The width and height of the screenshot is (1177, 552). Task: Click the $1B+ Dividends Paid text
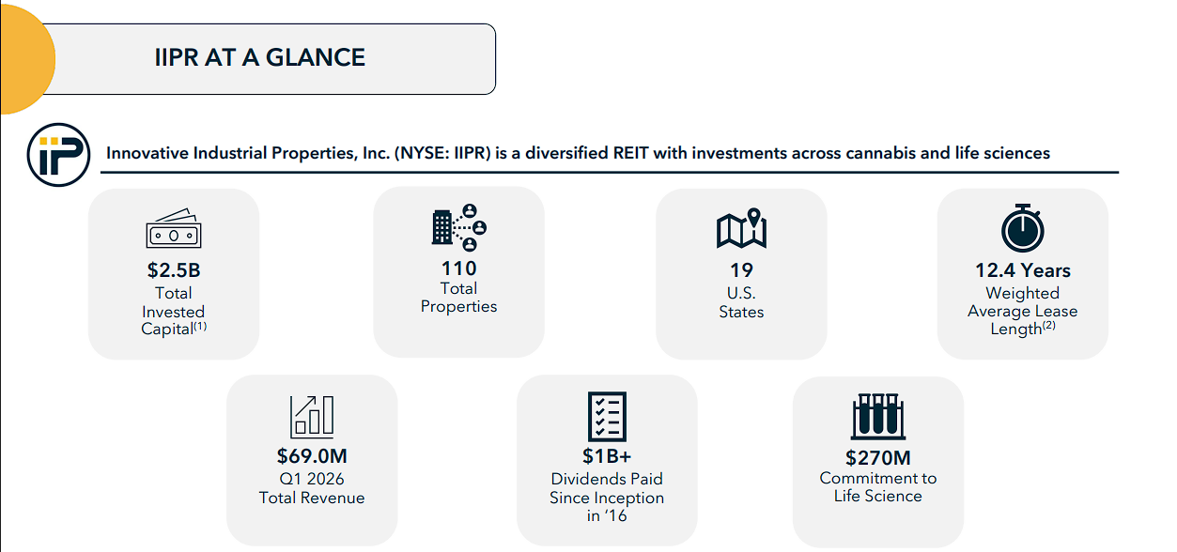click(x=607, y=486)
